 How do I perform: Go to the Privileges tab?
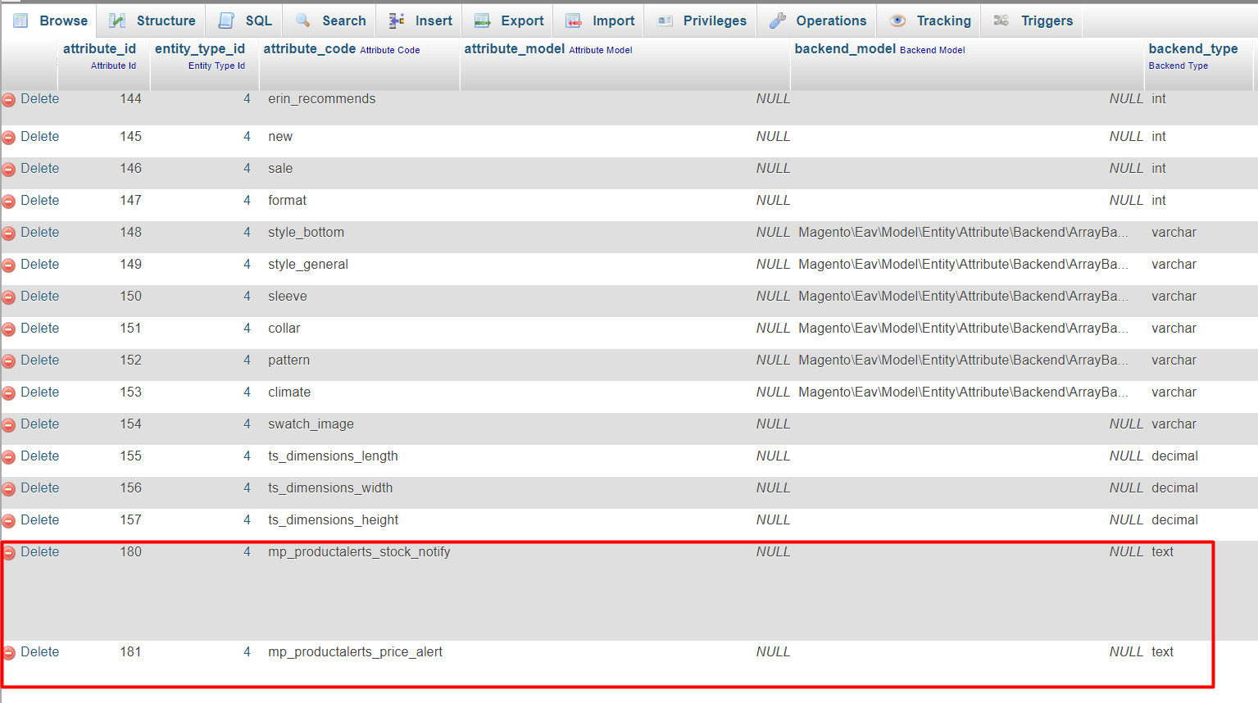click(x=714, y=20)
